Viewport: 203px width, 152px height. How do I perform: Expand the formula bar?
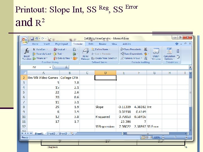pos(190,67)
